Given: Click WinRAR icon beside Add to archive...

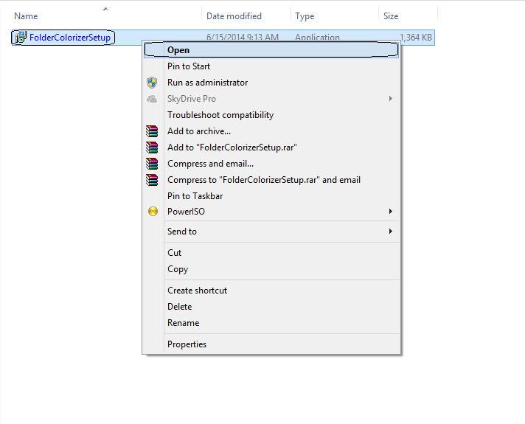Looking at the screenshot, I should click(152, 131).
